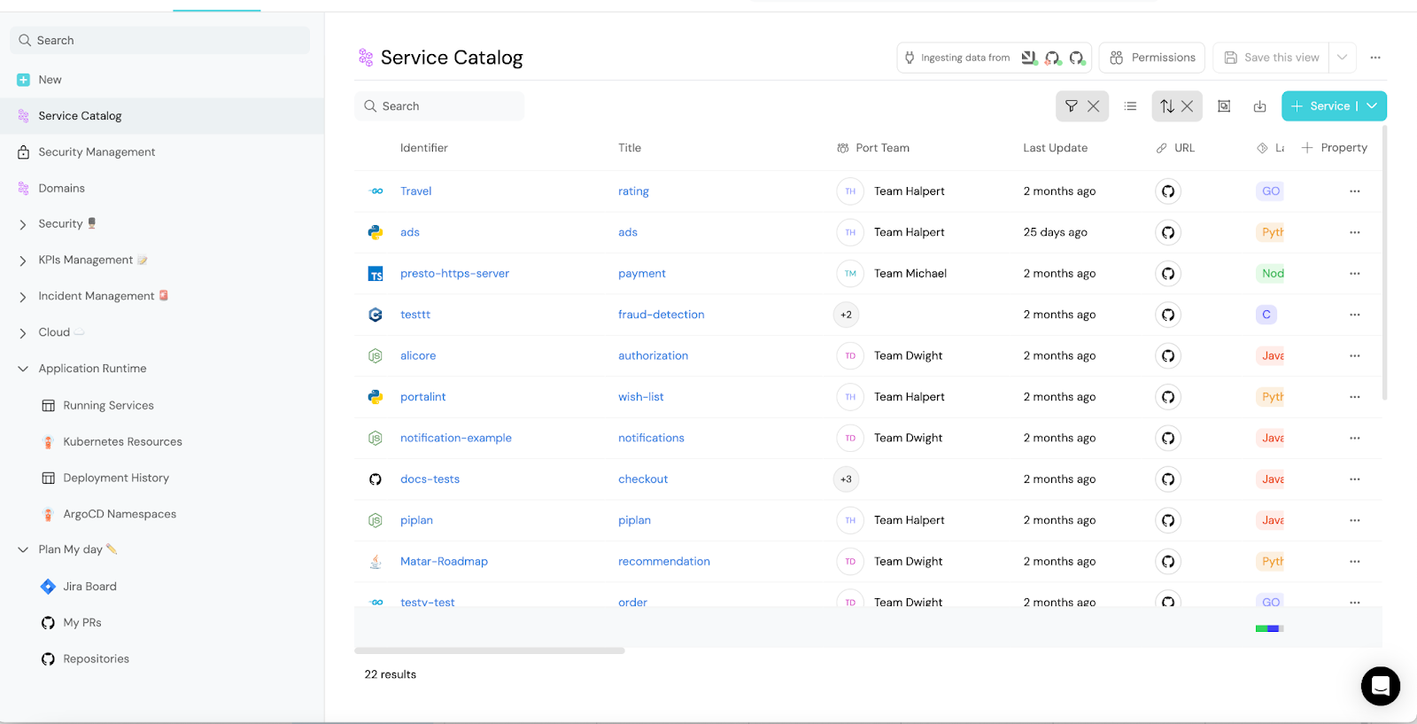Click the Permissions button
The width and height of the screenshot is (1417, 724).
pos(1152,58)
